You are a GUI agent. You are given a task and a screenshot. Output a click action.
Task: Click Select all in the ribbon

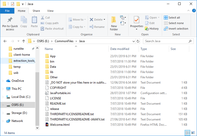[x=172, y=18]
